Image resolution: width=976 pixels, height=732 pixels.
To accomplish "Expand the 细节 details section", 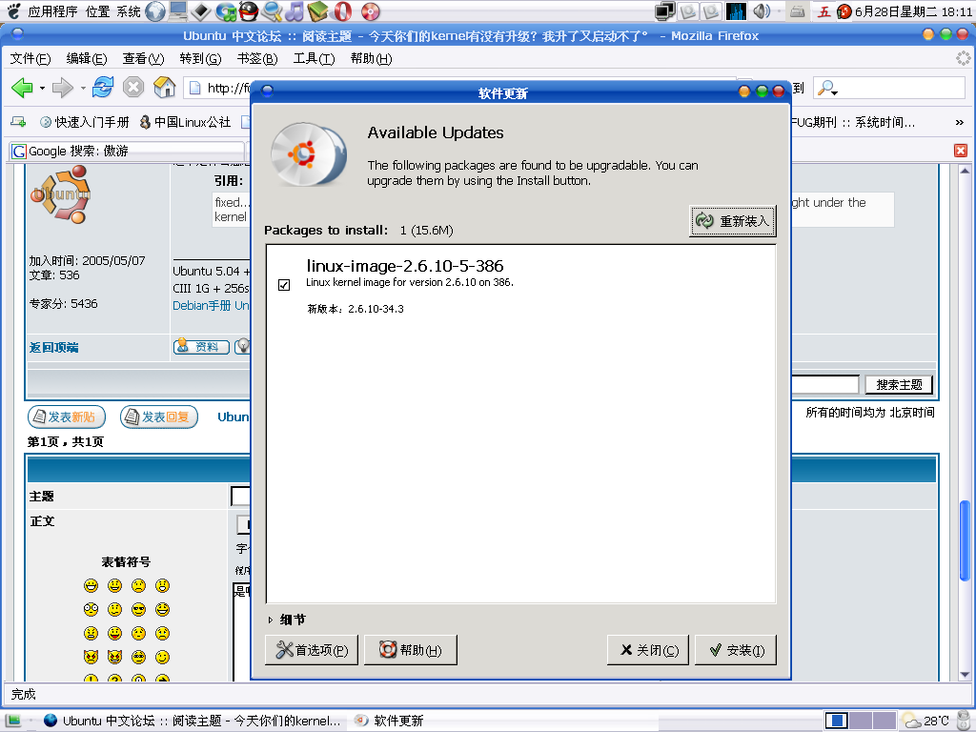I will click(287, 620).
